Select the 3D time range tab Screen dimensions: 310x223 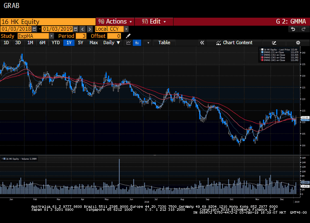click(x=18, y=42)
